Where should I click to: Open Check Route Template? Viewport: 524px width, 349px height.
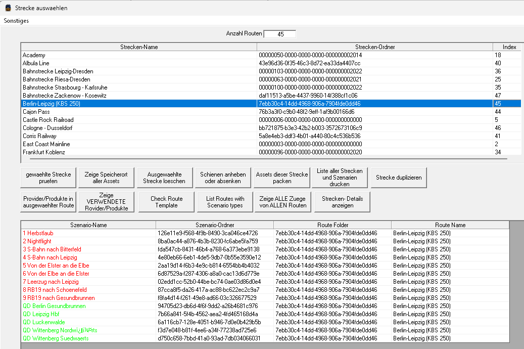166,202
